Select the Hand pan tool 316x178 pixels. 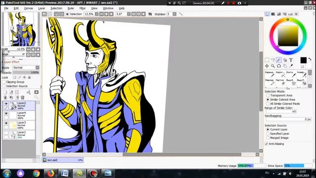coord(285,66)
